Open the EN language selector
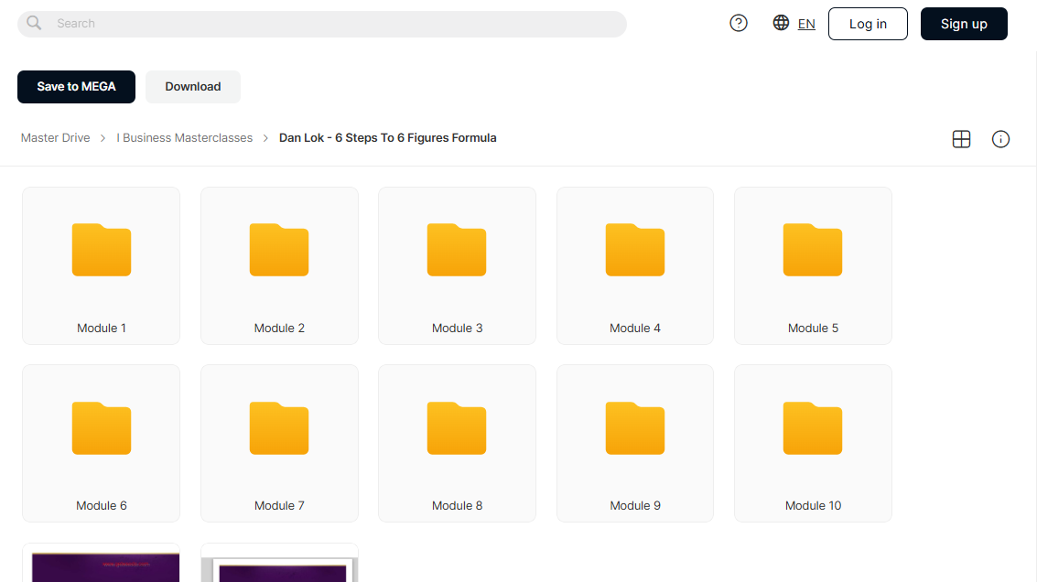The image size is (1037, 582). [806, 24]
